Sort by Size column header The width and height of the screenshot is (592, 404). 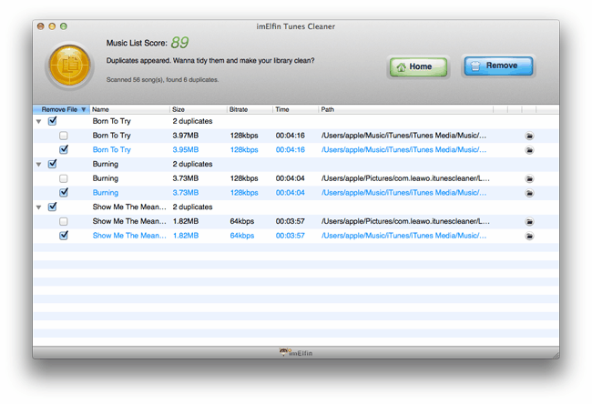coord(199,109)
